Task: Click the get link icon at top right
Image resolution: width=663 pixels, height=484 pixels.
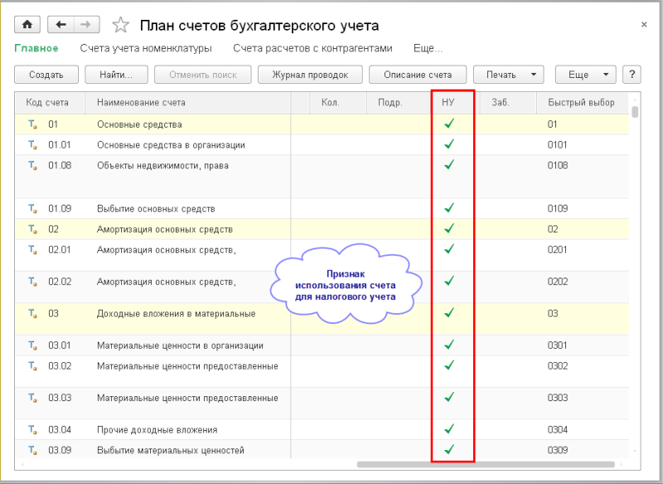Action: [x=607, y=26]
